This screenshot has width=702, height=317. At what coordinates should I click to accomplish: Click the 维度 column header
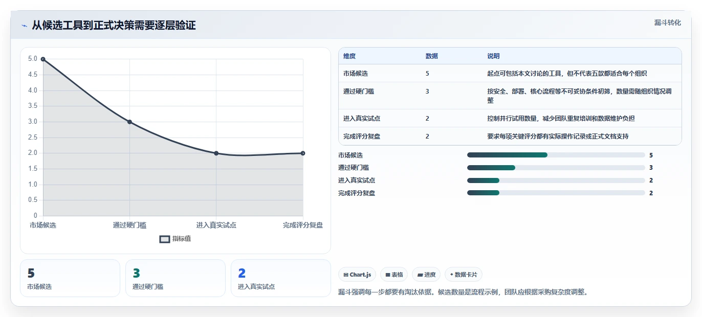[349, 56]
